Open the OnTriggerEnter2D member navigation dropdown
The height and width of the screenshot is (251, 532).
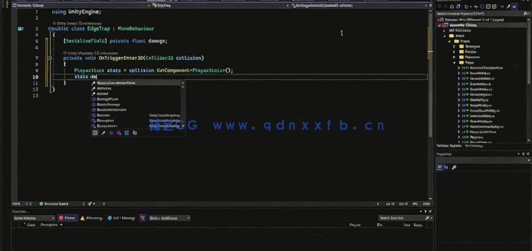coord(426,6)
